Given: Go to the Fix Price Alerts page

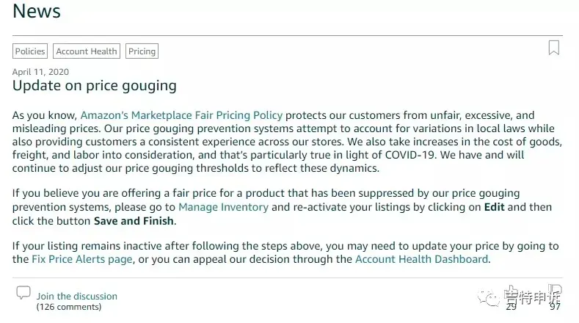Looking at the screenshot, I should (x=82, y=259).
